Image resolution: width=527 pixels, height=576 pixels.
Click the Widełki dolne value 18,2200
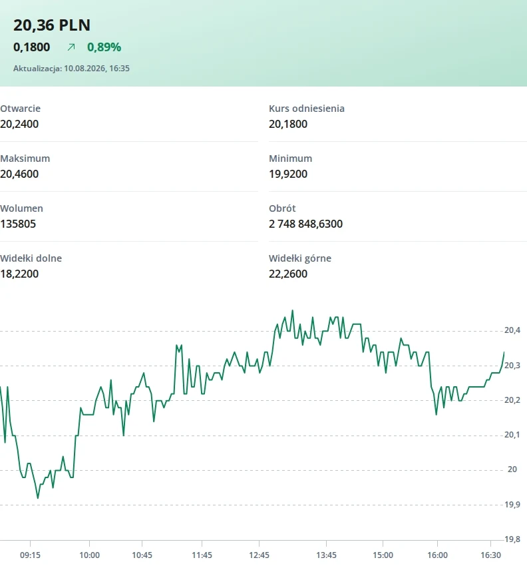[x=19, y=274]
